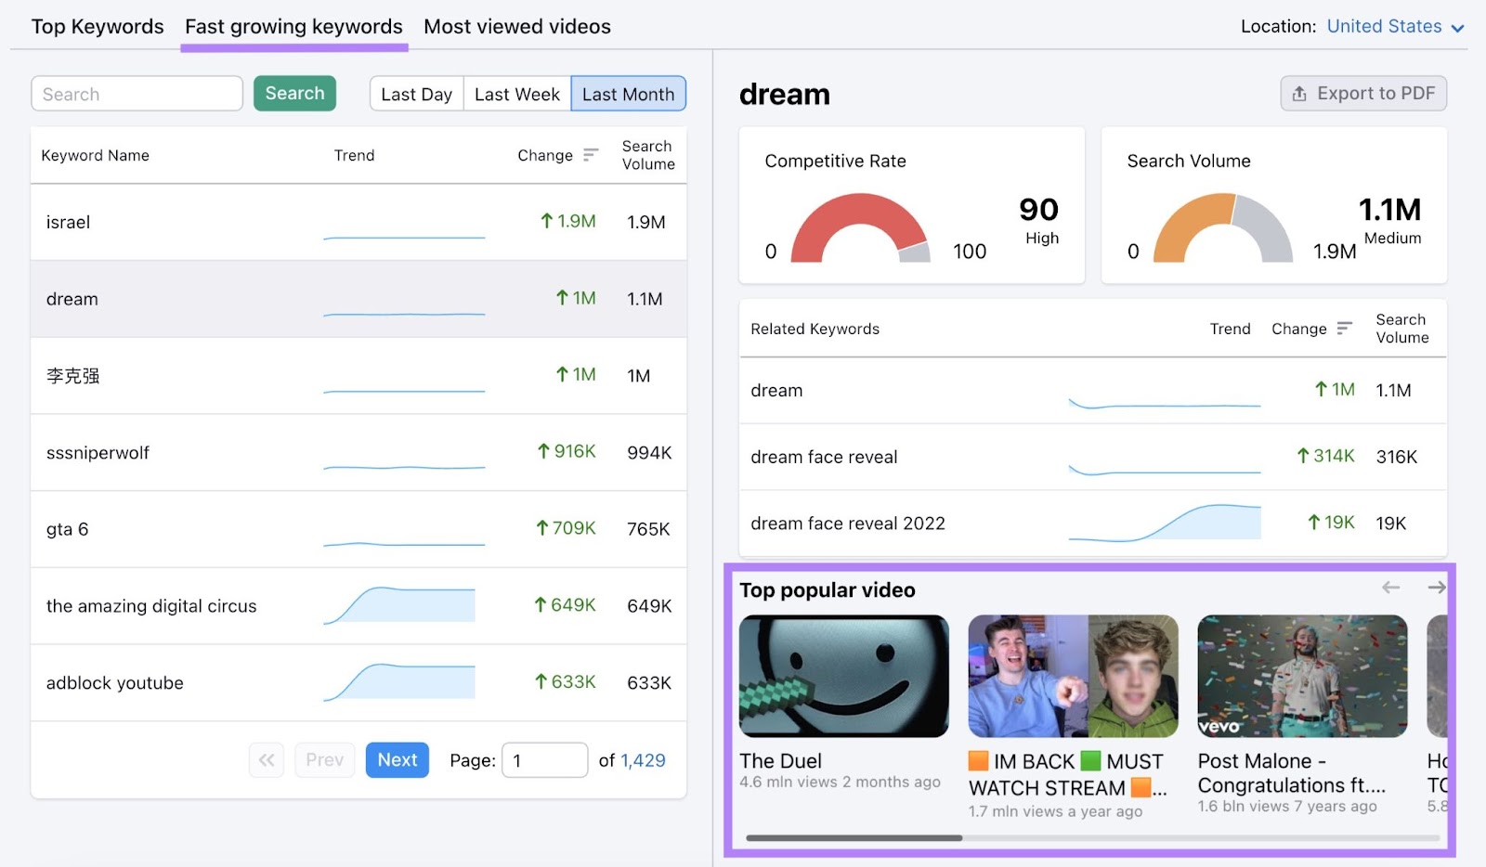The height and width of the screenshot is (867, 1486).
Task: Open The Duel video thumbnail
Action: click(x=843, y=677)
